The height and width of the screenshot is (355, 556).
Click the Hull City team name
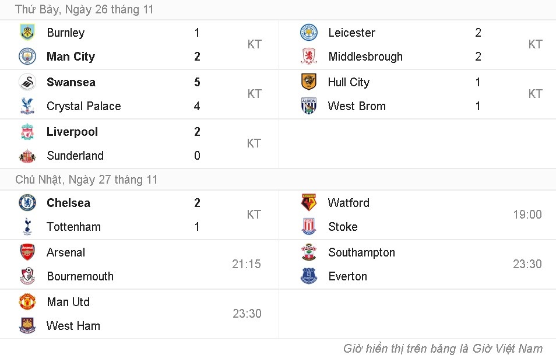(348, 82)
